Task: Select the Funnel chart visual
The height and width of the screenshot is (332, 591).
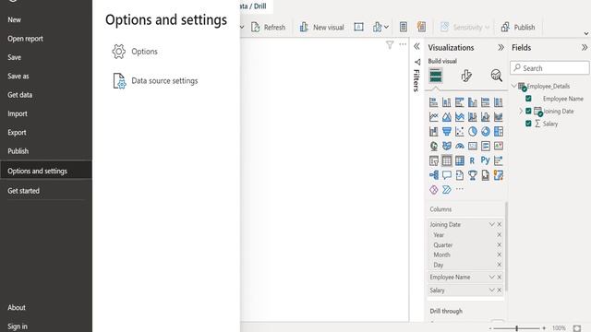Action: point(447,131)
